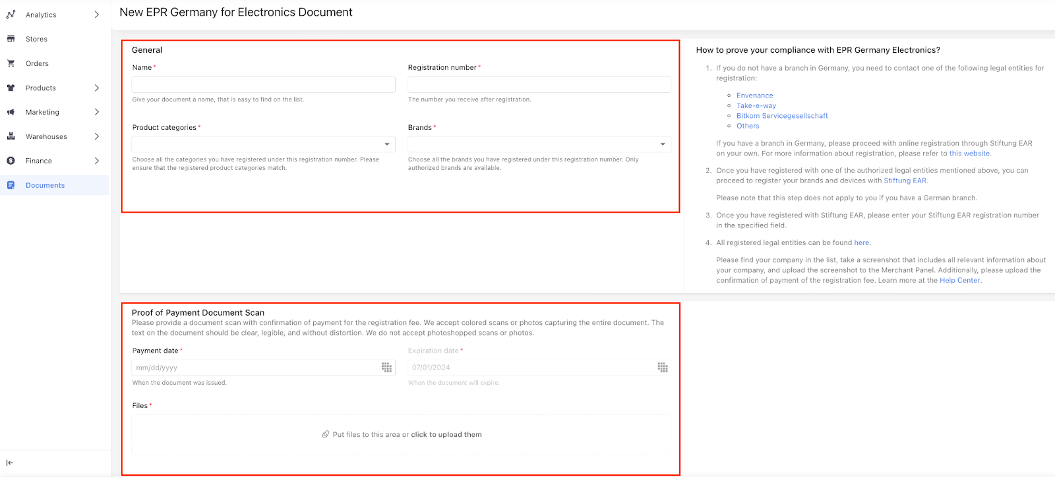Viewport: 1055px width, 479px height.
Task: Click the 'Registration number' field label
Action: point(442,68)
